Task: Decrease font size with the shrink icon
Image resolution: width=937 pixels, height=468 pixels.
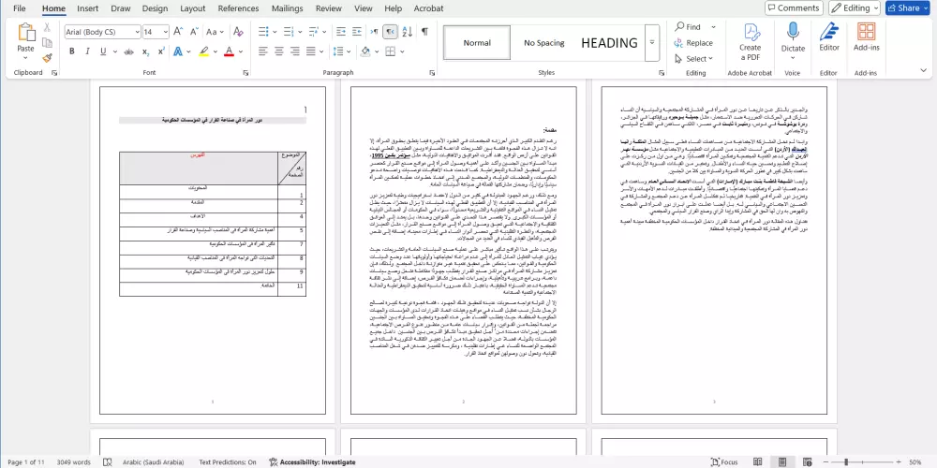Action: coord(194,32)
